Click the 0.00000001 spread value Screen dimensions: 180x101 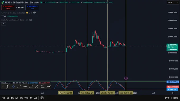tap(20, 7)
